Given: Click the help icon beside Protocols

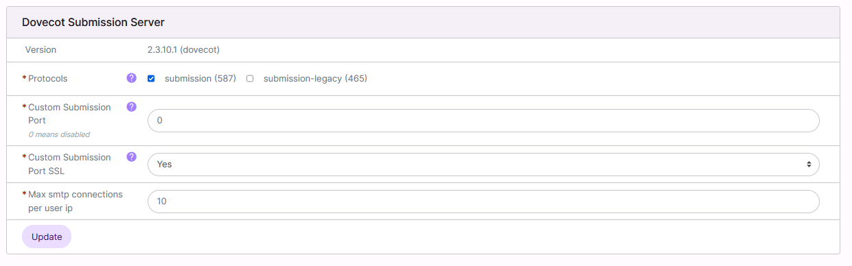Looking at the screenshot, I should (132, 78).
